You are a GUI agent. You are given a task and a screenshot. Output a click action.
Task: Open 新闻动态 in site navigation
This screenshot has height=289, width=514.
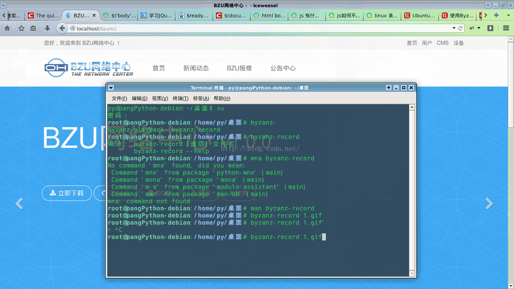pyautogui.click(x=196, y=68)
